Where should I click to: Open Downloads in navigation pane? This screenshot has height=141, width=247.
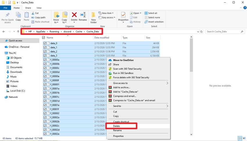tap(16, 72)
